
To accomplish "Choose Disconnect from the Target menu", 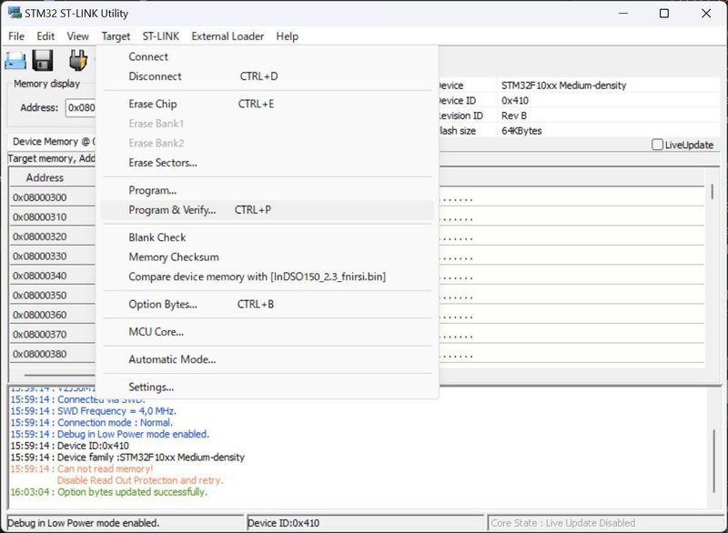I will 268,76.
